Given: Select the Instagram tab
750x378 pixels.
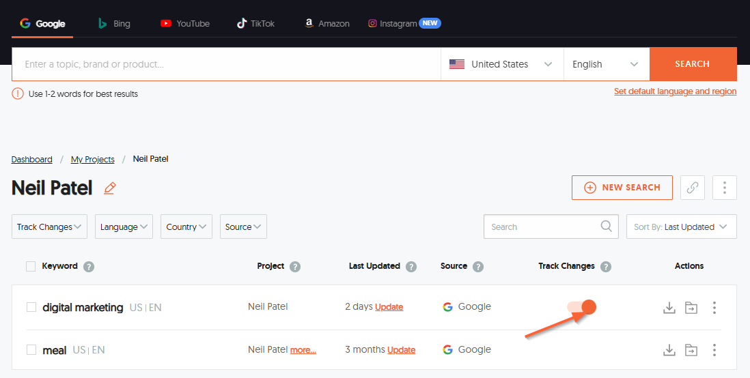Looking at the screenshot, I should point(404,23).
